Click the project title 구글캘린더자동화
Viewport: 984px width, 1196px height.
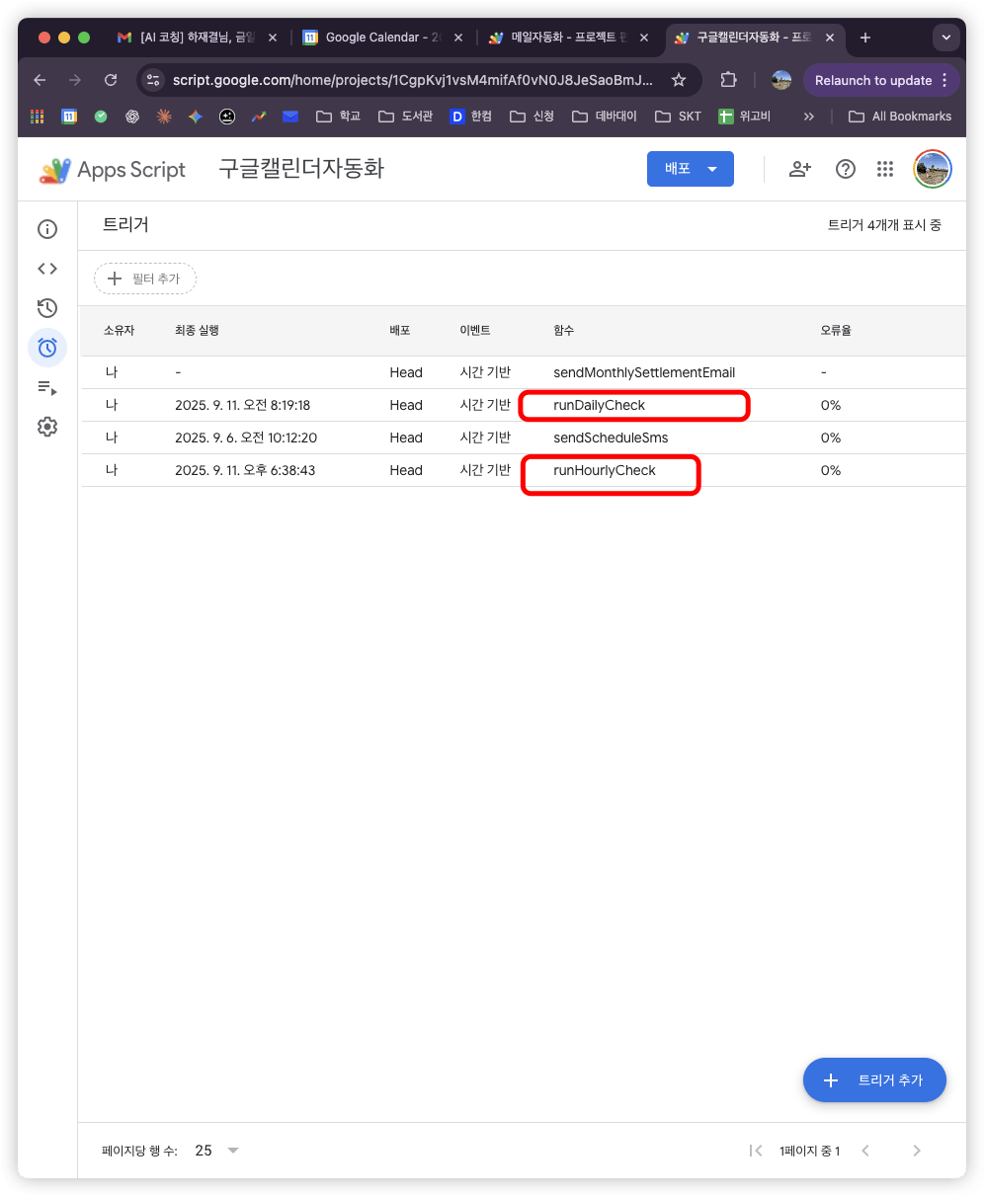301,169
